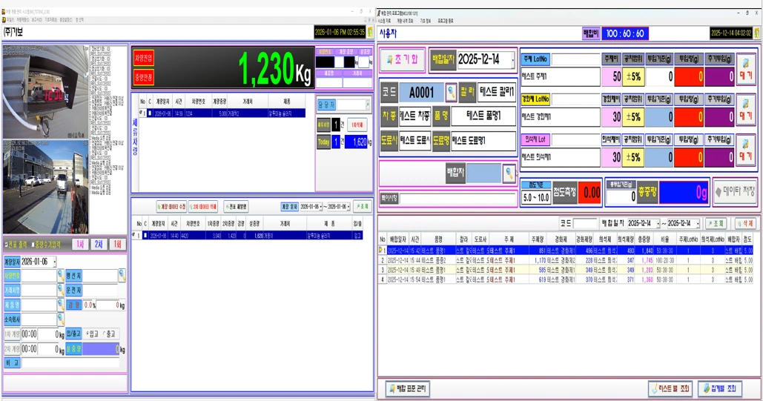Click the 경화제 LotNo input field

(x=575, y=99)
